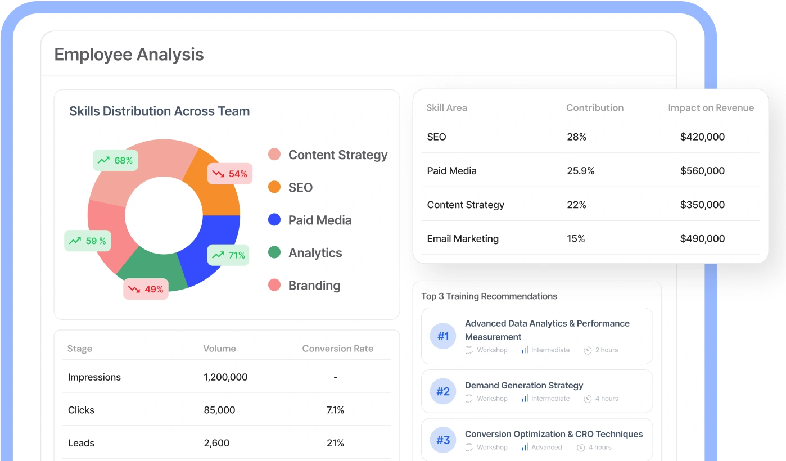
Task: Click the #2 rank badge
Action: tap(444, 391)
